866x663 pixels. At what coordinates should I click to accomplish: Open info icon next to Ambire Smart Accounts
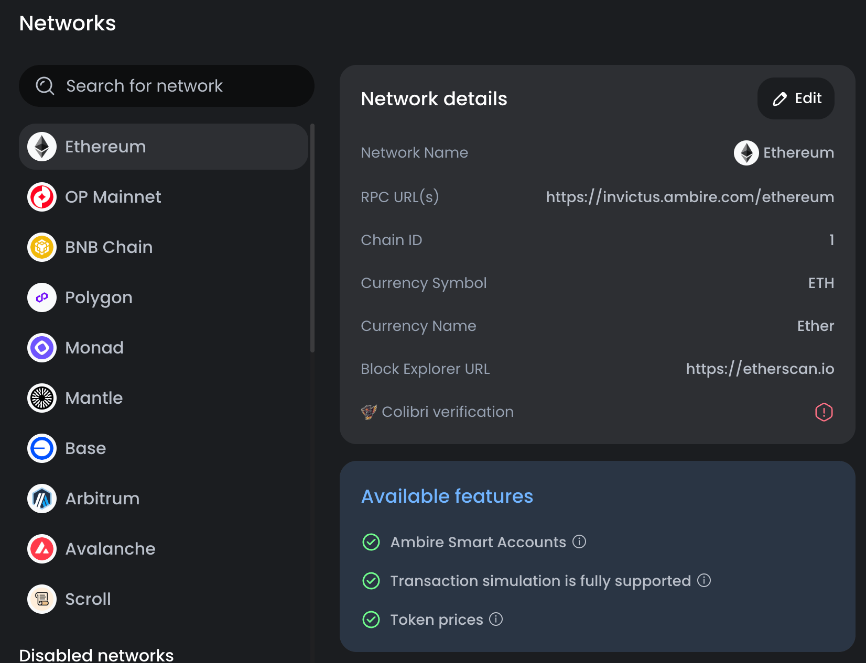(x=579, y=542)
